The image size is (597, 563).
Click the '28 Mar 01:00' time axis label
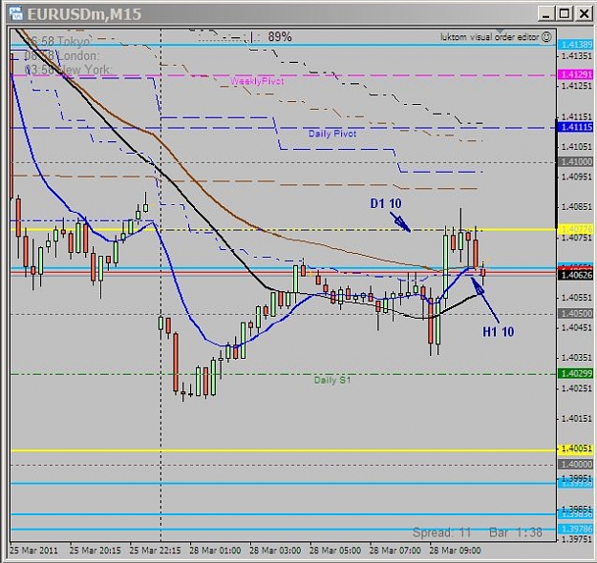click(215, 551)
